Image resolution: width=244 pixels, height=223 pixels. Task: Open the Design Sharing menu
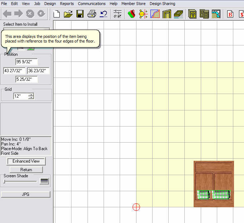162,4
